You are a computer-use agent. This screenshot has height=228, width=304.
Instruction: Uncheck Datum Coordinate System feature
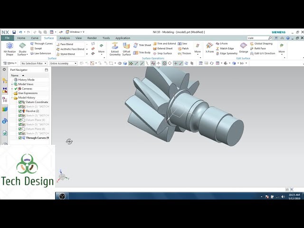click(x=20, y=102)
